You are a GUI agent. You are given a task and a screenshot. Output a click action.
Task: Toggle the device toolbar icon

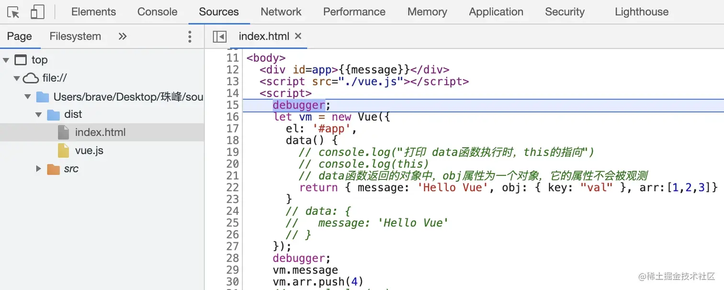[x=37, y=12]
